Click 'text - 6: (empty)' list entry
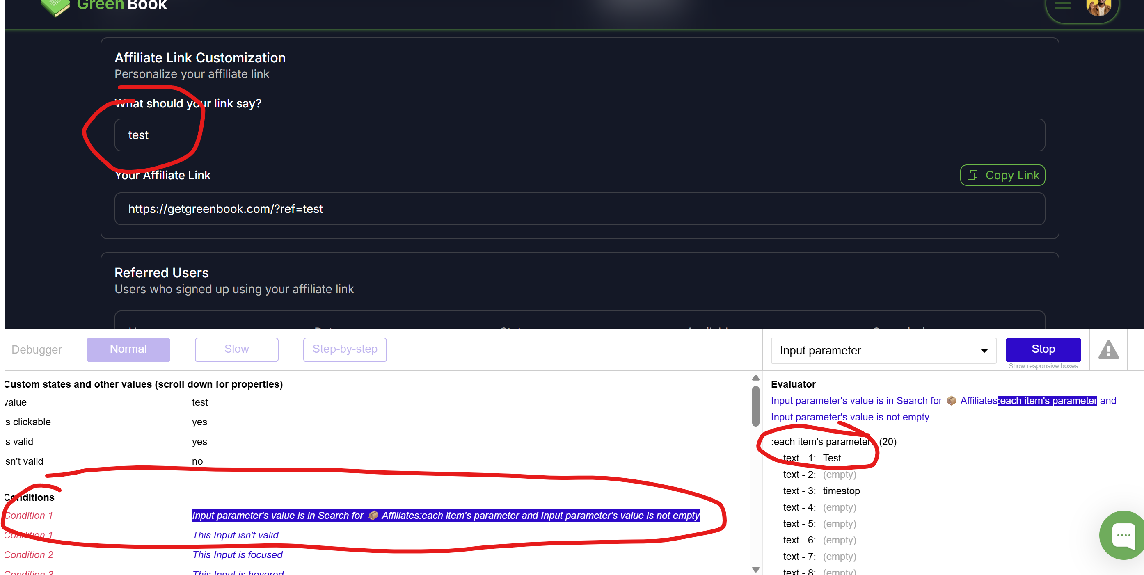The width and height of the screenshot is (1144, 575). point(819,541)
